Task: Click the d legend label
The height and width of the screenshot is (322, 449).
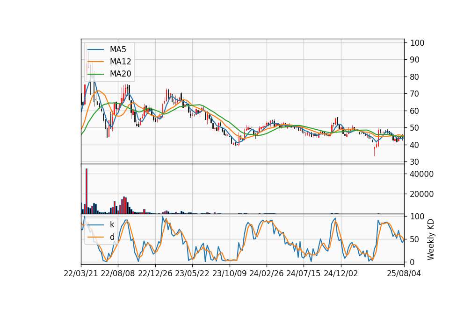Action: 112,237
